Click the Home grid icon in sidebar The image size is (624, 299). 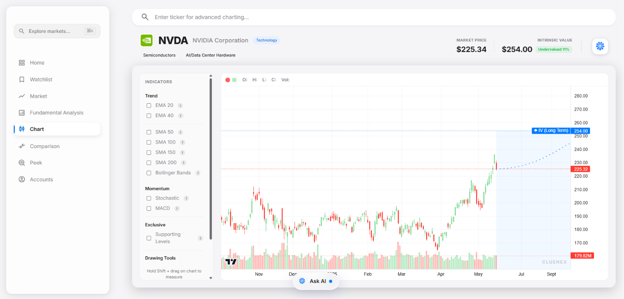tap(22, 63)
